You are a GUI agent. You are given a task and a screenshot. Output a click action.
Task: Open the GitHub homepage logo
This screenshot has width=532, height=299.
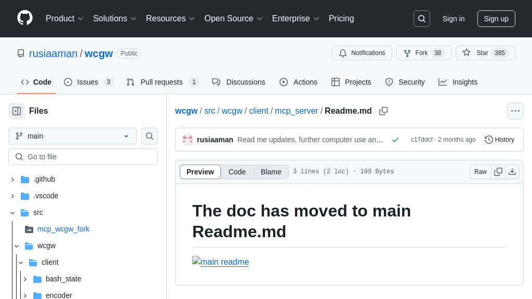point(25,18)
